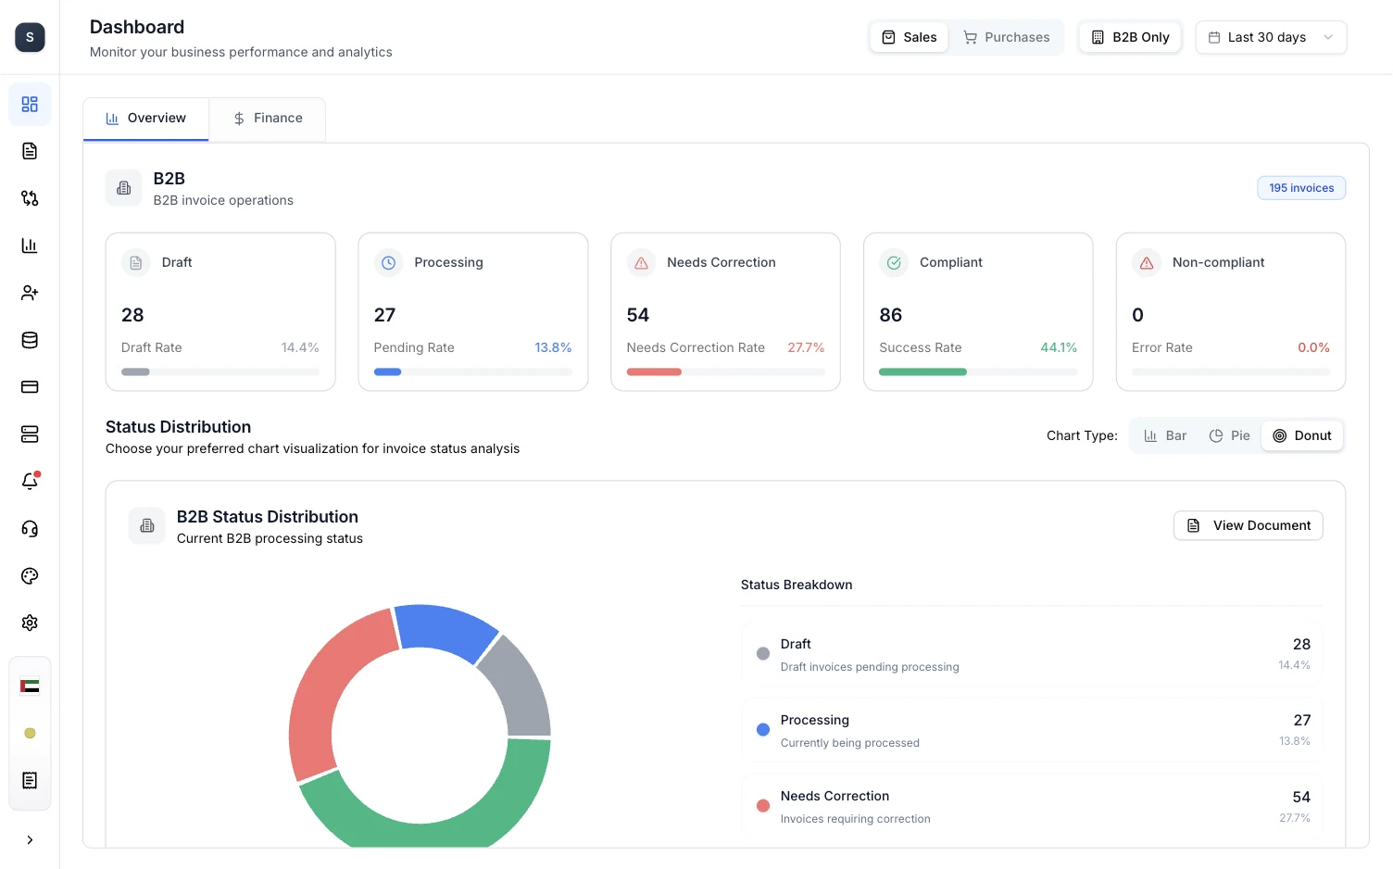The image size is (1393, 869).
Task: Open the settings gear icon in sidebar
Action: (x=30, y=623)
